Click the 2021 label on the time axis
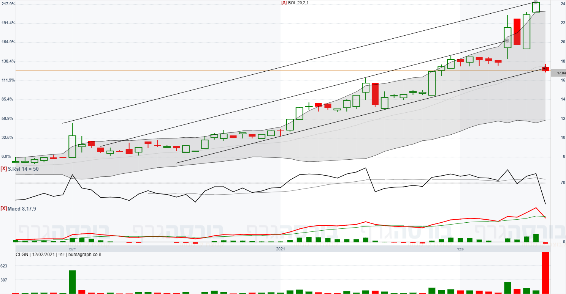This screenshot has width=566, height=294. tap(281, 249)
